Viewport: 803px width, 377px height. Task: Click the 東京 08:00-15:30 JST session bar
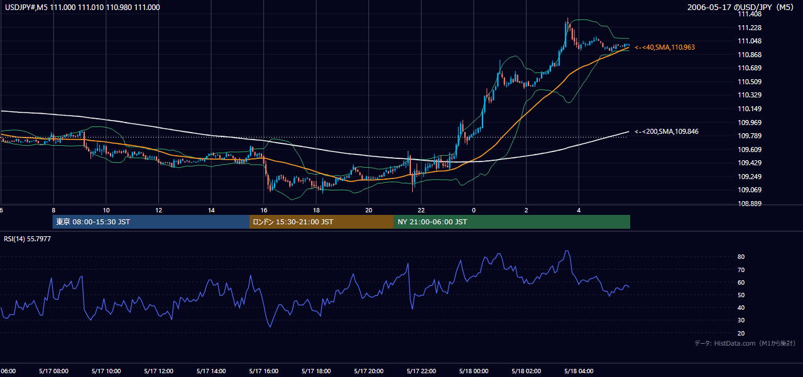coord(151,222)
